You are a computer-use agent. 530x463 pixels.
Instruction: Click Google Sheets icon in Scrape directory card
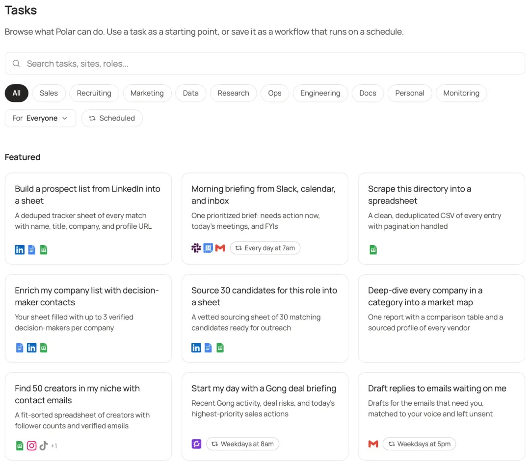point(373,250)
